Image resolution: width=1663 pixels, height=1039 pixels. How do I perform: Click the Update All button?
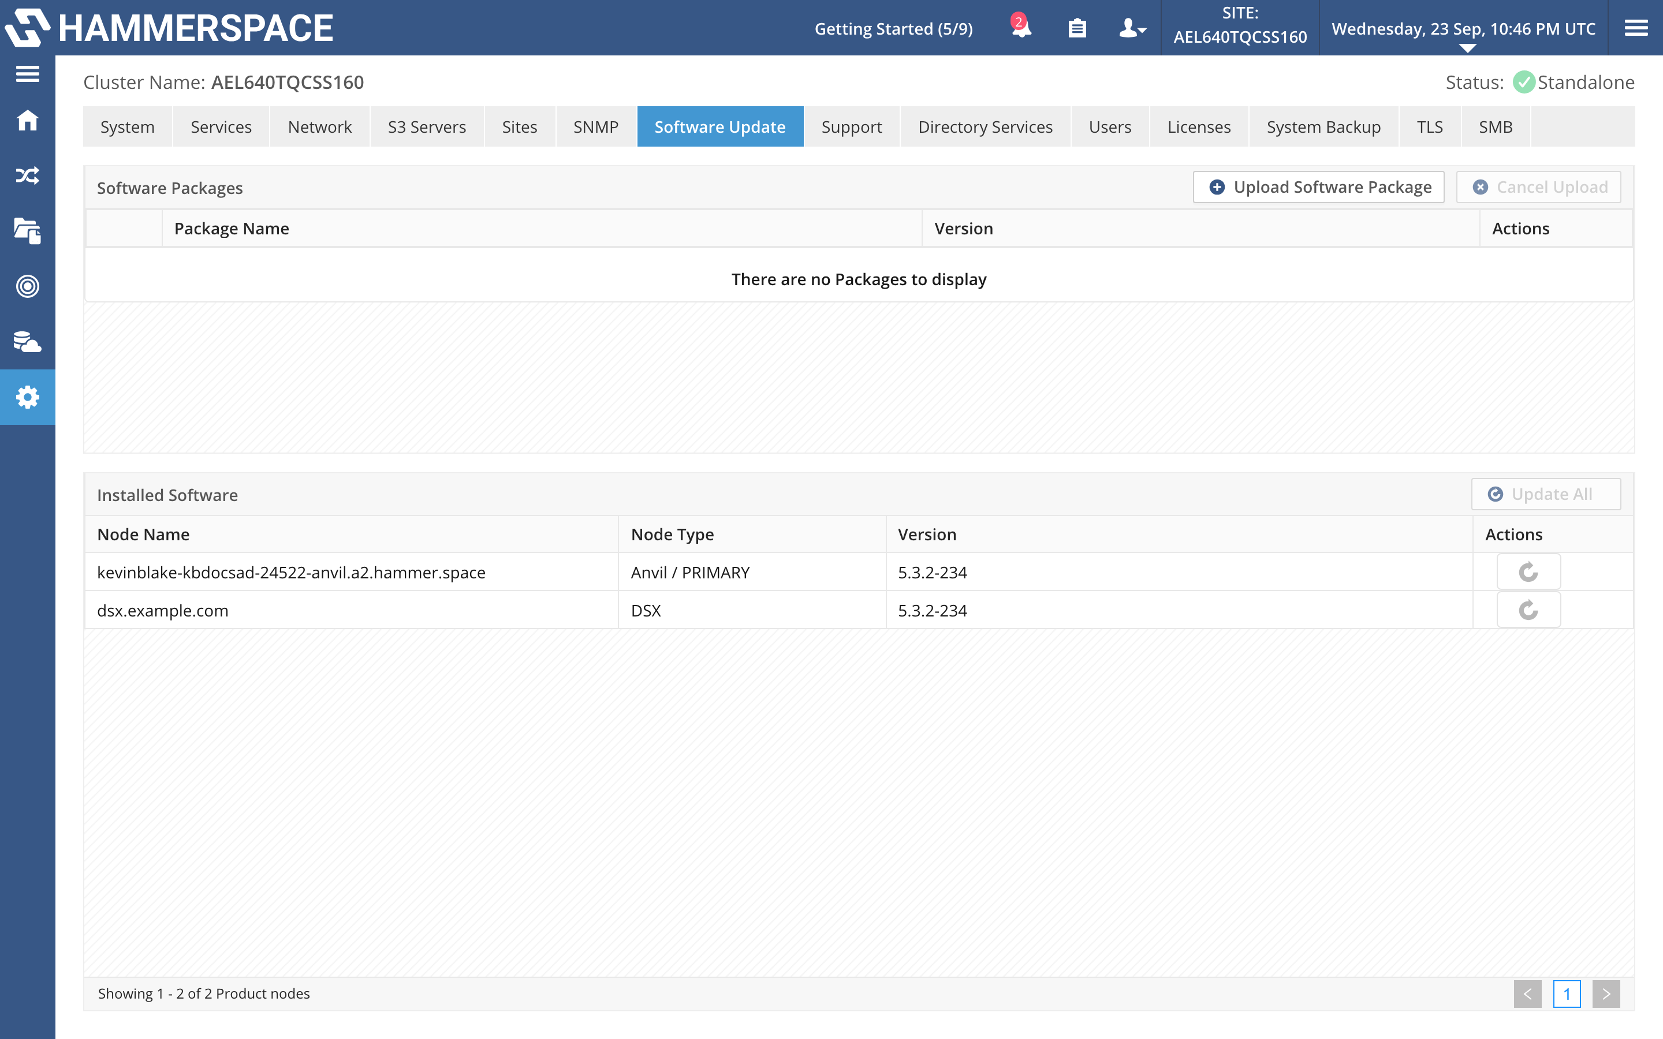(x=1546, y=494)
